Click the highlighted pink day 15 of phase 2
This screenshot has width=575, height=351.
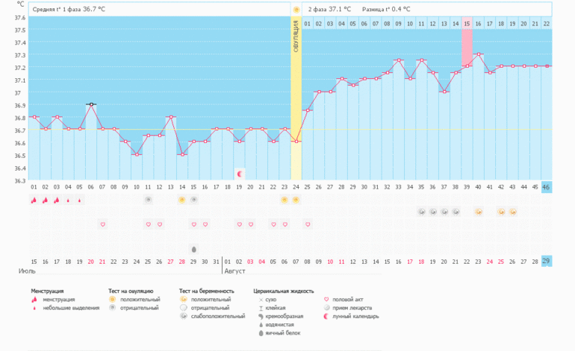coord(467,23)
